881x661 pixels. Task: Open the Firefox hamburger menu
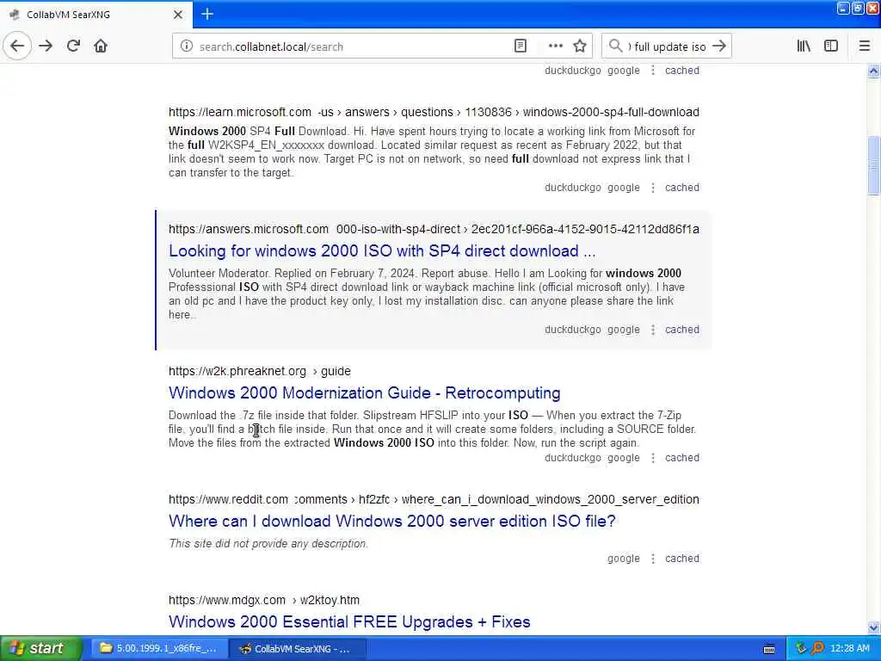pos(864,46)
